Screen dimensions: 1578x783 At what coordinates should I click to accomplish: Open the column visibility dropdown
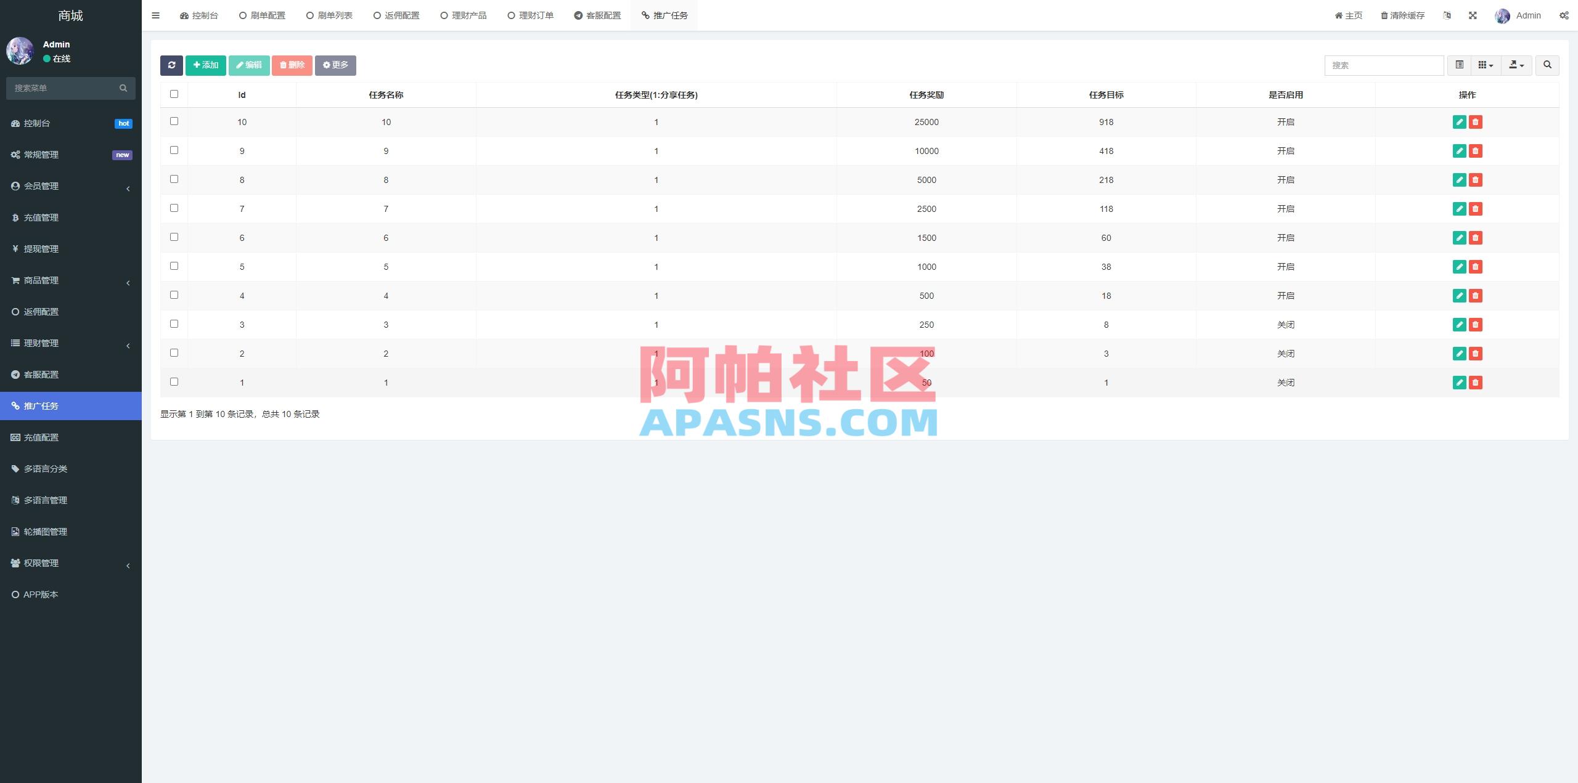(1486, 64)
